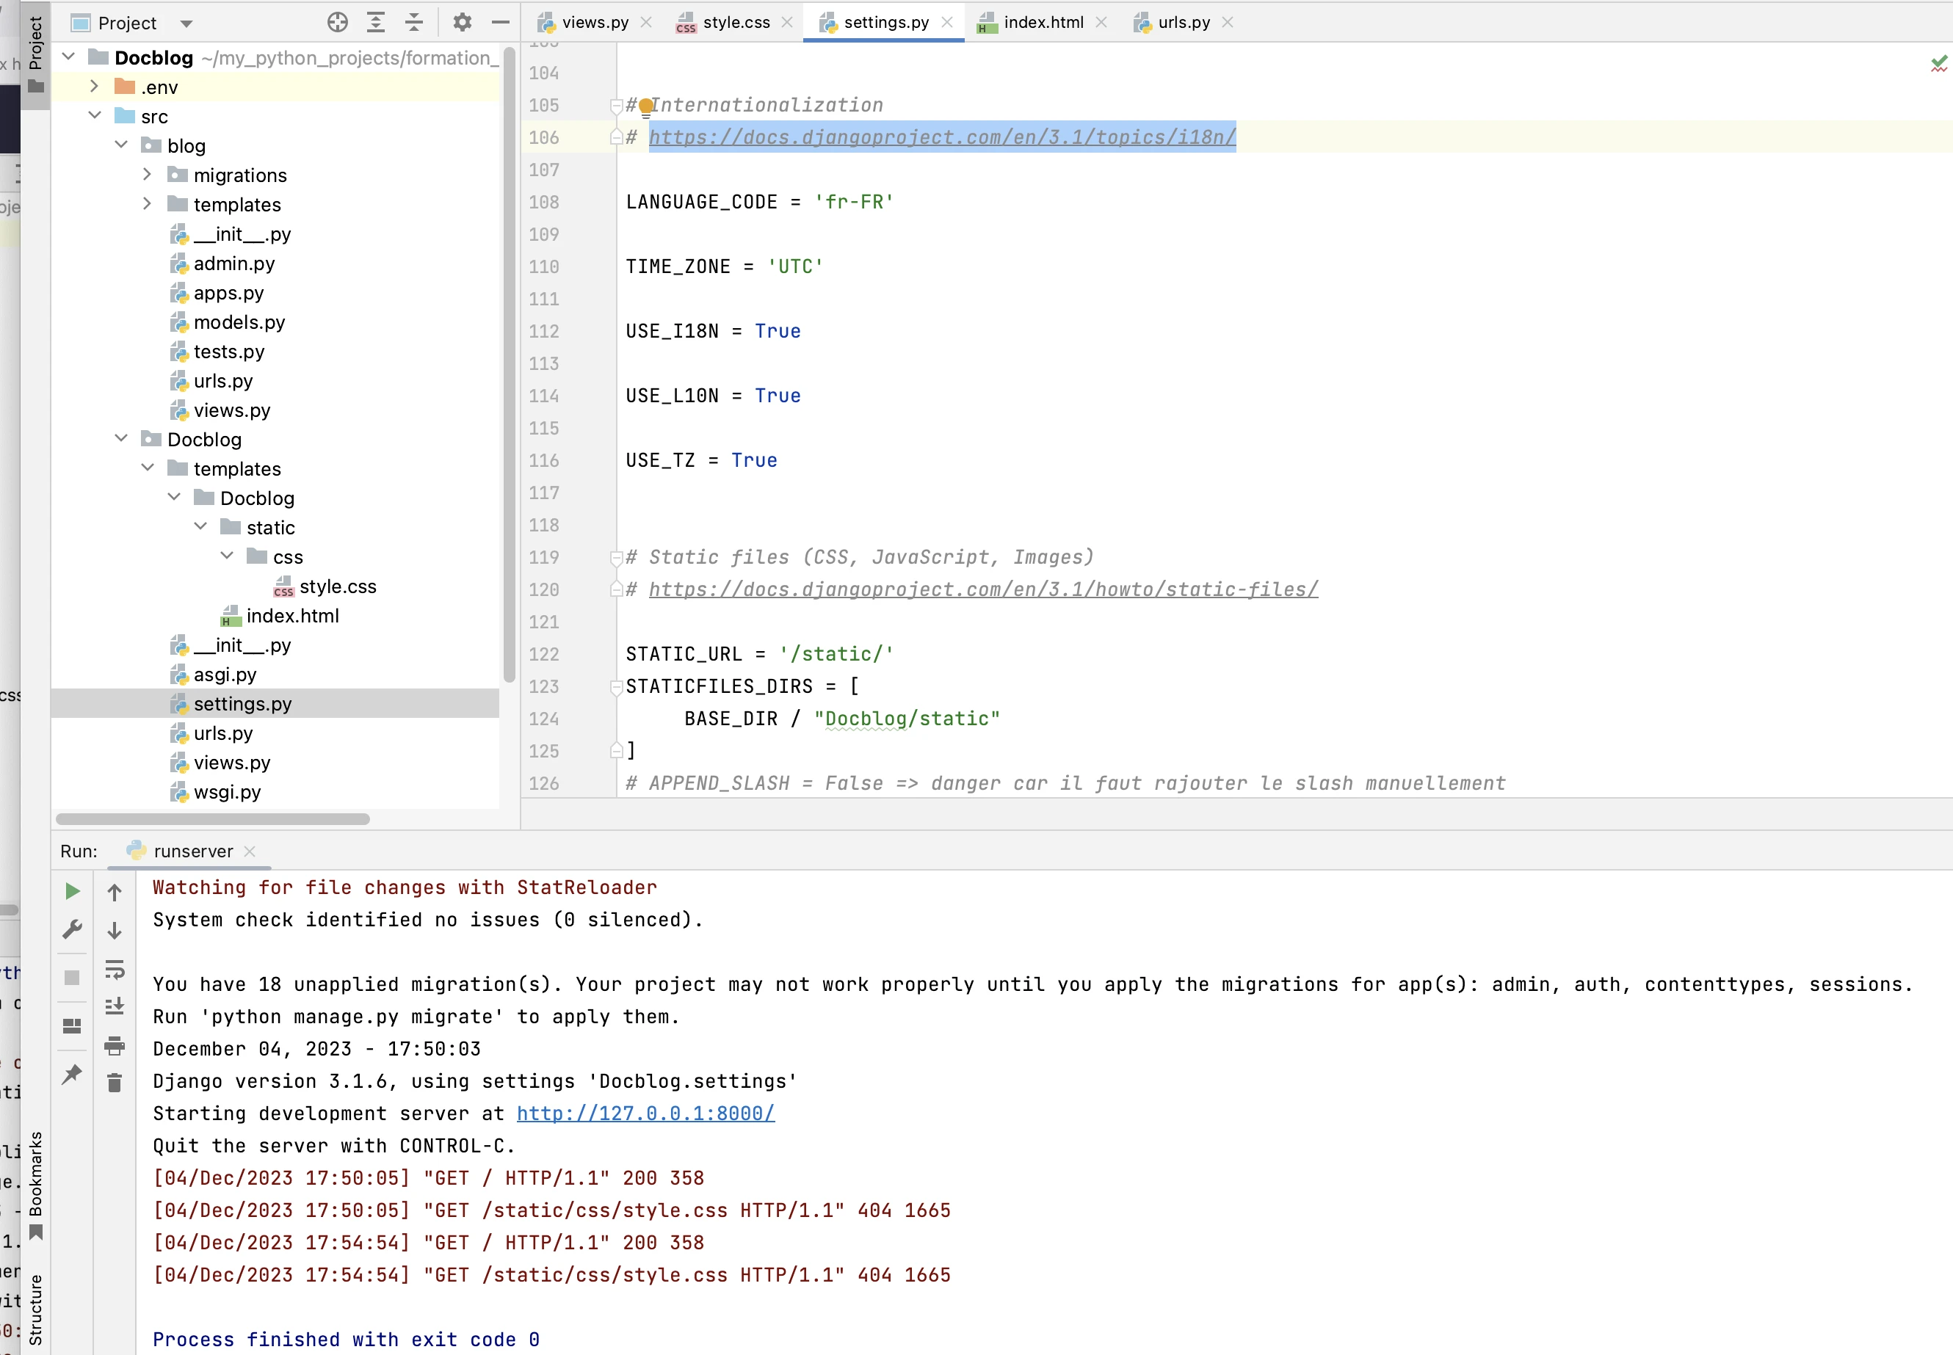Image resolution: width=1953 pixels, height=1355 pixels.
Task: Expand the migrations folder
Action: (x=147, y=175)
